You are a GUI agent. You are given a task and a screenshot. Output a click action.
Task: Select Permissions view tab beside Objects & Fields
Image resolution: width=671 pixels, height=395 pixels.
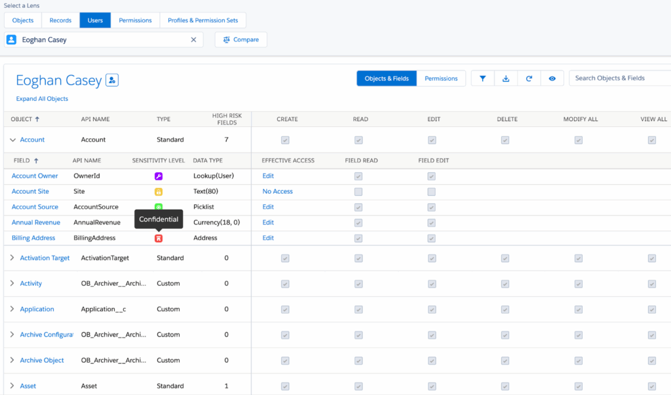point(441,79)
